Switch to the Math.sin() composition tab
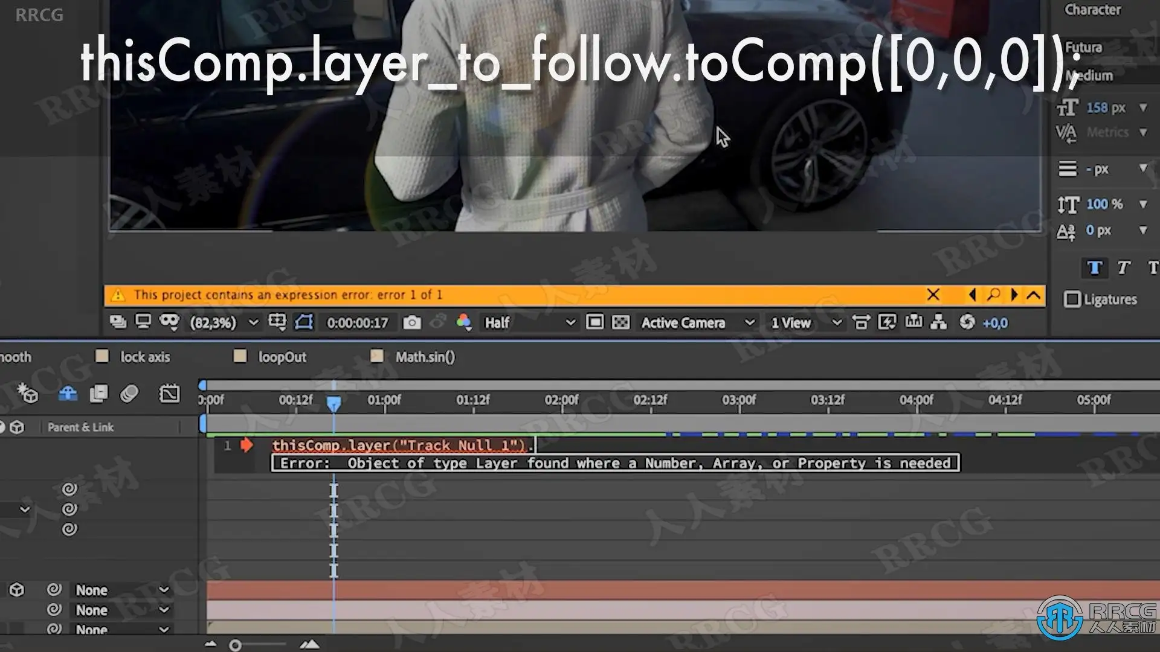The width and height of the screenshot is (1160, 652). pos(425,357)
